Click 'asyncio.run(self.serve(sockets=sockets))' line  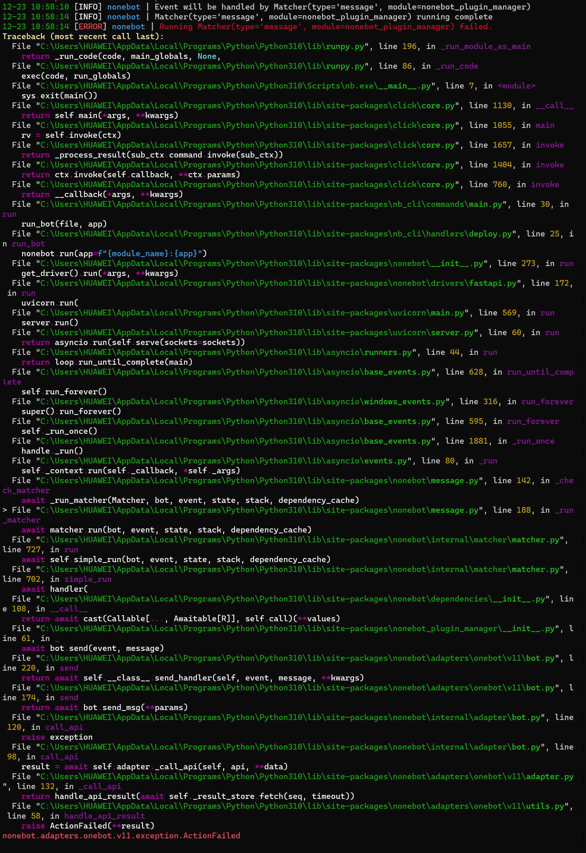tap(150, 342)
